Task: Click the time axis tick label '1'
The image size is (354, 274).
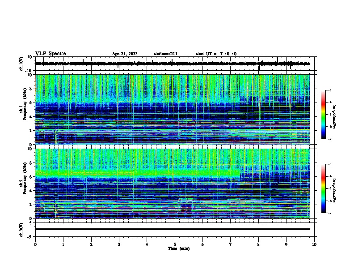Action: pos(63,244)
